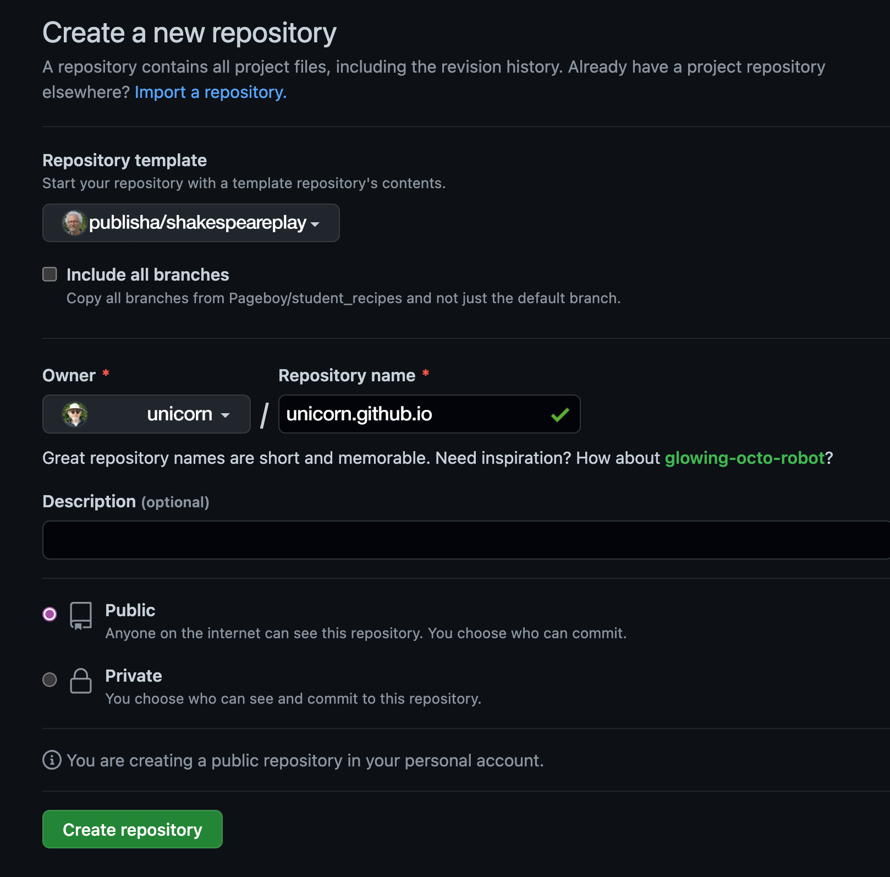Select the Public radio button
890x877 pixels.
tap(50, 614)
